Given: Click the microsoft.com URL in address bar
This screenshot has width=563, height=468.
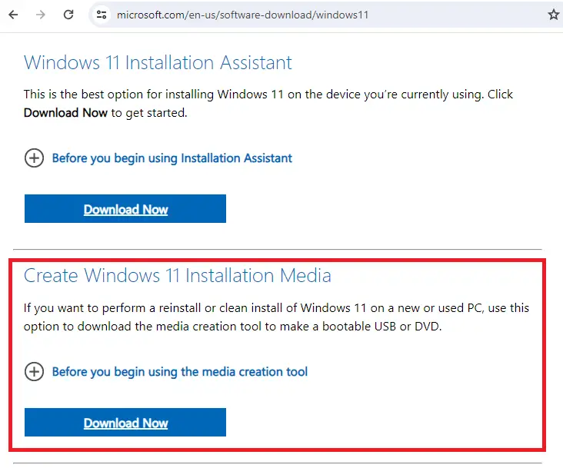Looking at the screenshot, I should (242, 15).
